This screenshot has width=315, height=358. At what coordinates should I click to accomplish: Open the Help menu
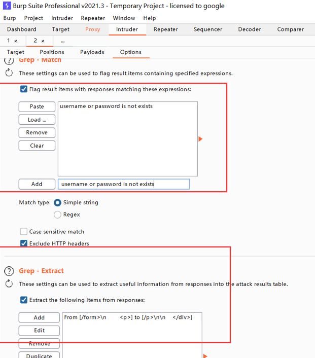click(150, 18)
